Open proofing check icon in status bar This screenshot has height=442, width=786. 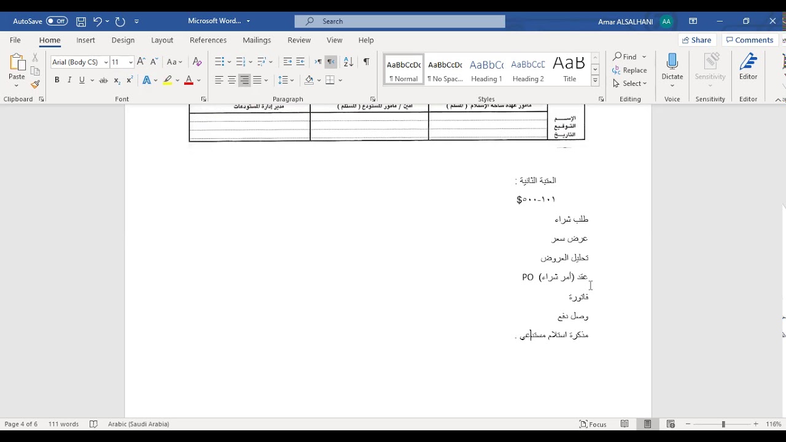(x=93, y=424)
